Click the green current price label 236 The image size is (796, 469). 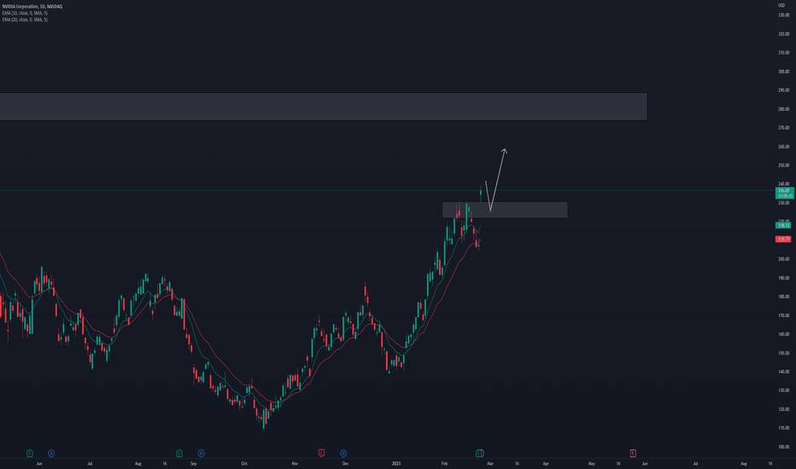(784, 194)
